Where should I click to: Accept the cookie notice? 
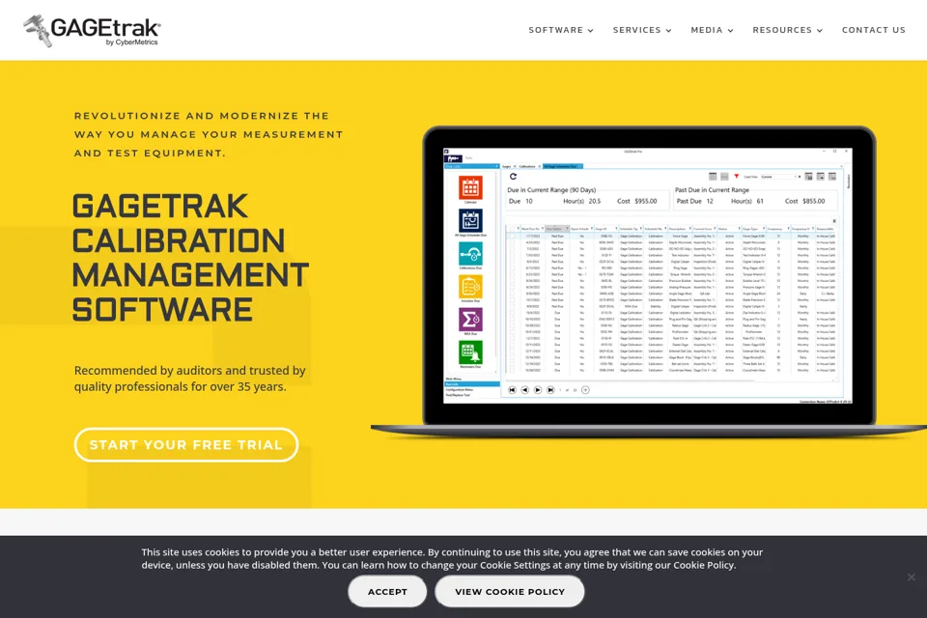[x=387, y=591]
